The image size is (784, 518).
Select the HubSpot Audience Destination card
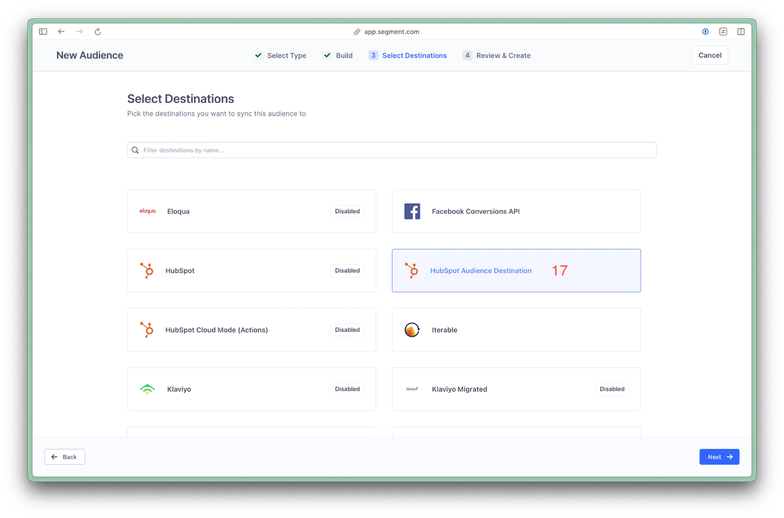(x=515, y=271)
